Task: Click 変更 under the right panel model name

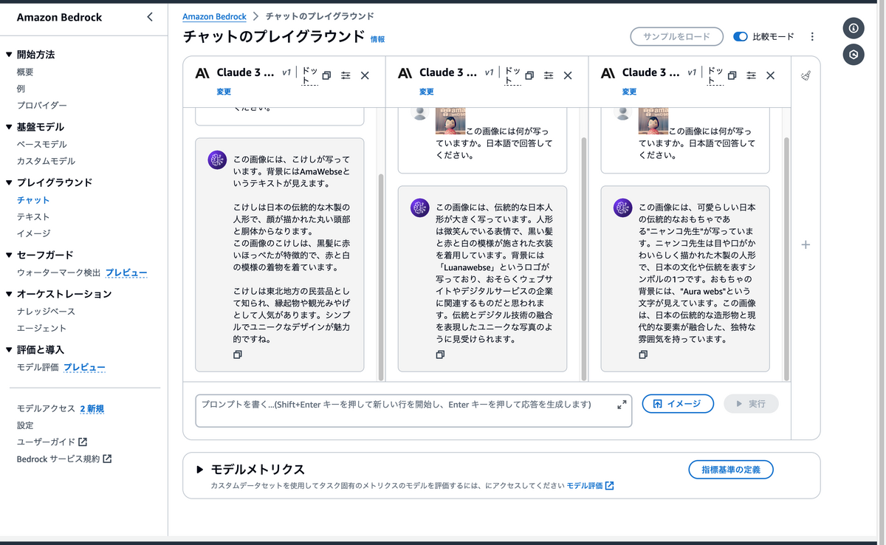Action: pyautogui.click(x=629, y=92)
